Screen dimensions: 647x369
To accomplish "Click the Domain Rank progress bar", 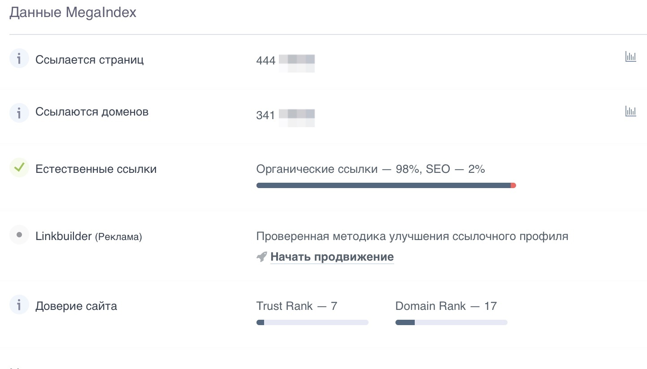I will click(x=452, y=322).
